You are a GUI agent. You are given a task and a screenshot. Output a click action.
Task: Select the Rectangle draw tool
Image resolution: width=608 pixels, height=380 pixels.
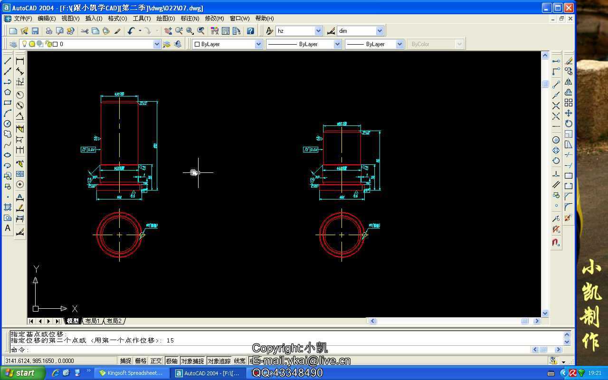(8, 103)
